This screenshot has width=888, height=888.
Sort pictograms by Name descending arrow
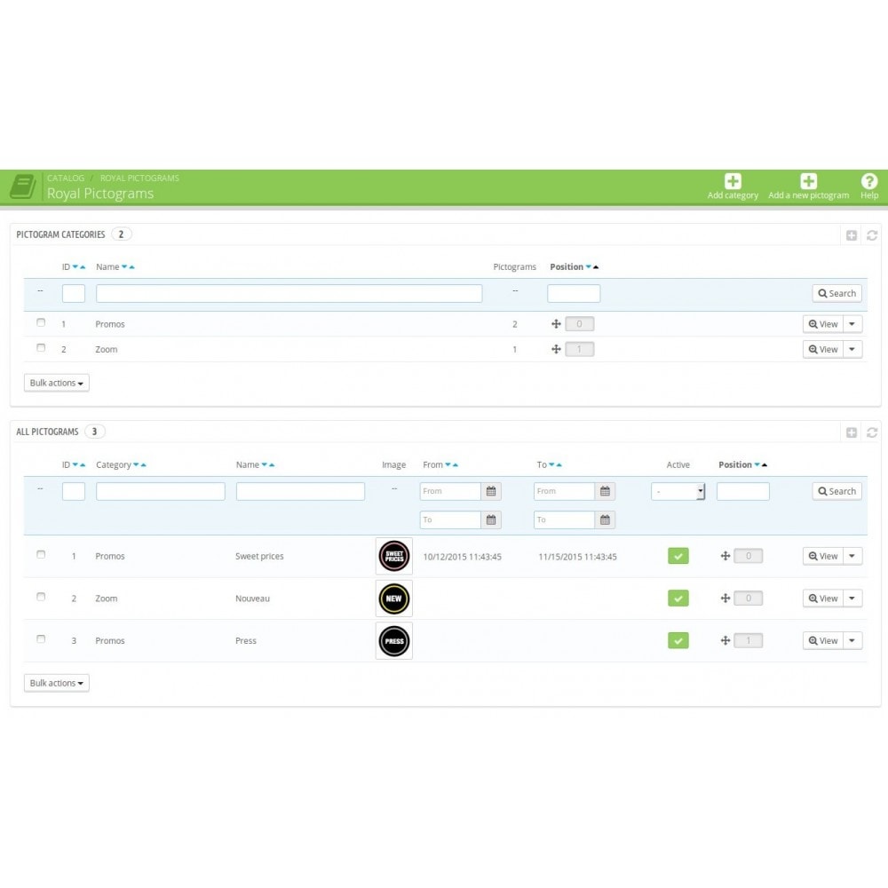[264, 465]
